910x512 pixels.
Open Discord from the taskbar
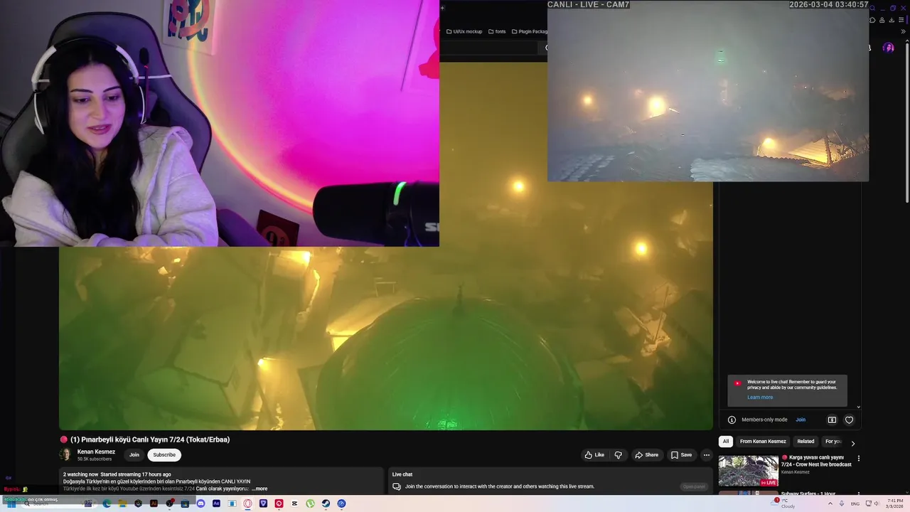click(x=200, y=503)
